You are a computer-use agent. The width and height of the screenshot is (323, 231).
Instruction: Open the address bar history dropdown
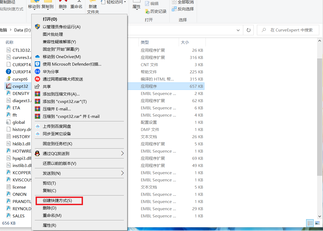pos(239,30)
